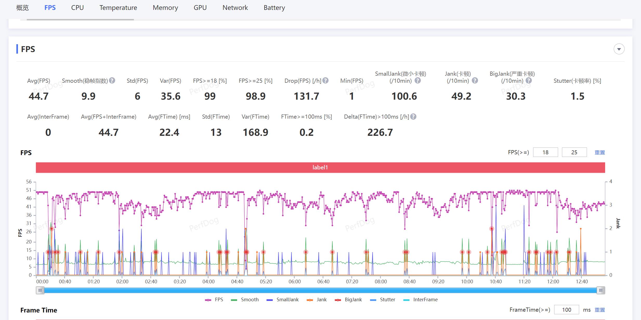
Task: Toggle the Smooth series in the legend
Action: click(245, 300)
